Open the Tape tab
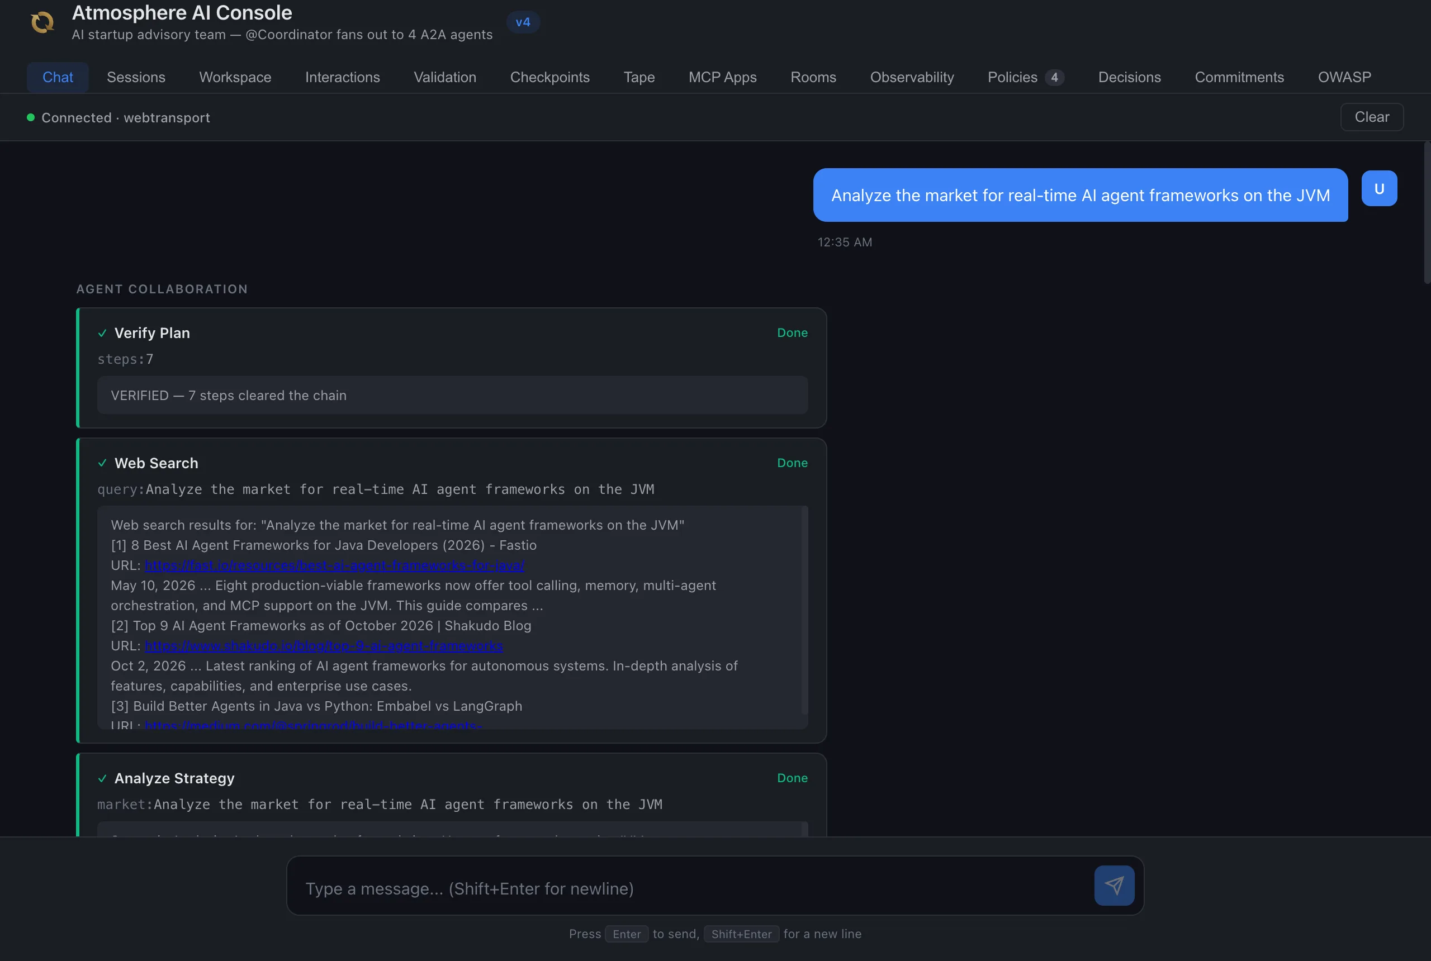1431x961 pixels. (639, 77)
